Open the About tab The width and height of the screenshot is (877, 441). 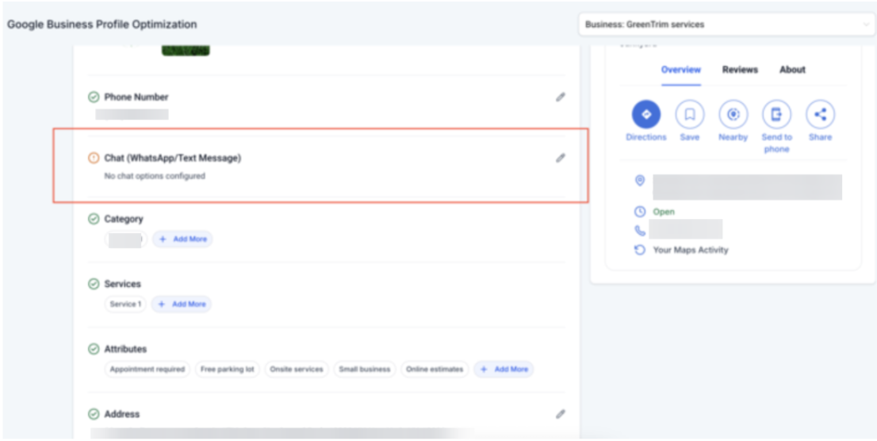click(x=792, y=70)
